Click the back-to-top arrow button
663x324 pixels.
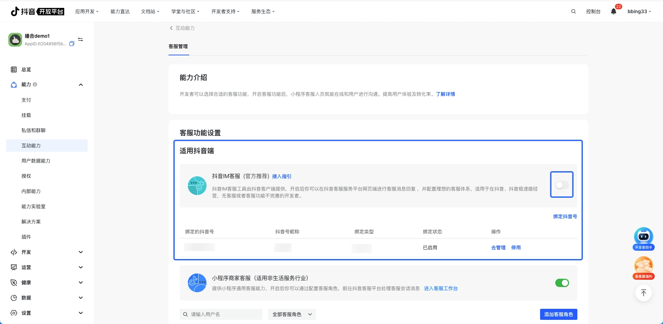pyautogui.click(x=644, y=293)
